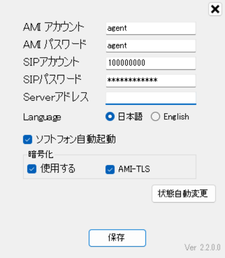Focus the AMI パスワード text box
The height and width of the screenshot is (258, 225).
(x=151, y=46)
